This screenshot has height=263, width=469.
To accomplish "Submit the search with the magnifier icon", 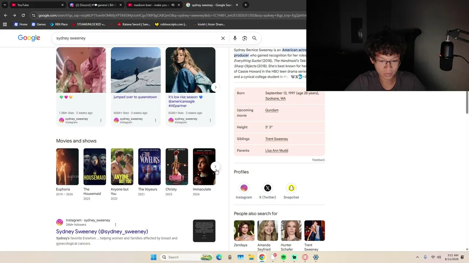I will click(x=254, y=38).
